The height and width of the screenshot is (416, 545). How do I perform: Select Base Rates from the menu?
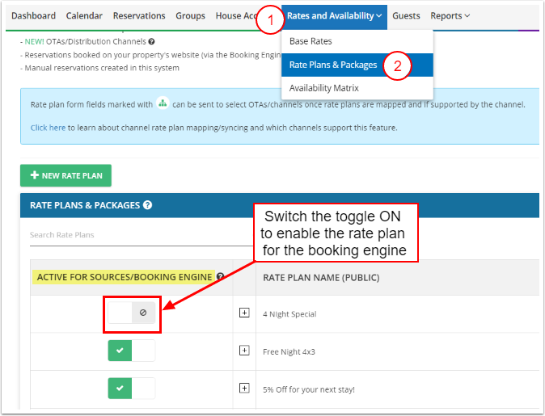tap(311, 41)
